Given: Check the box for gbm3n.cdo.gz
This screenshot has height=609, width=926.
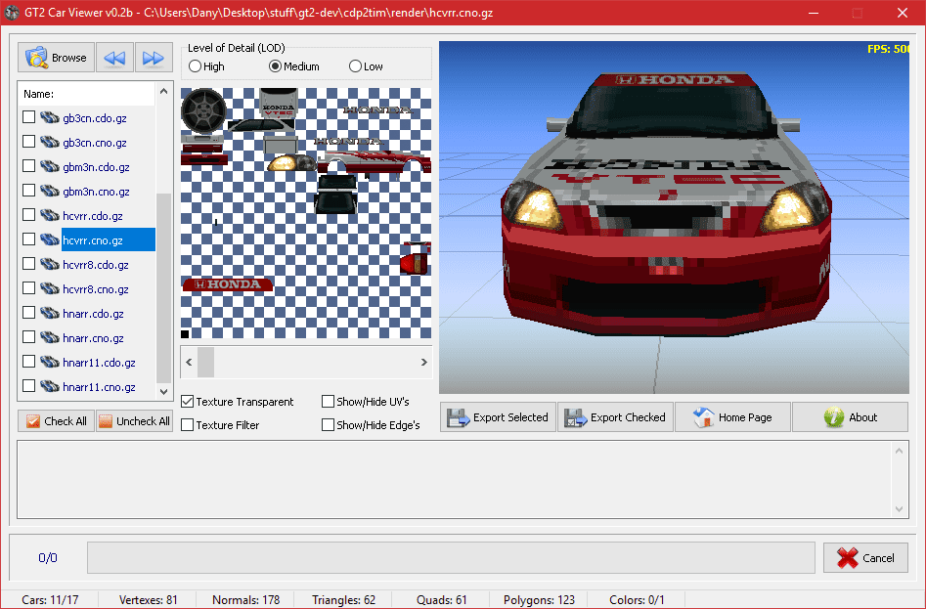Looking at the screenshot, I should (x=28, y=166).
